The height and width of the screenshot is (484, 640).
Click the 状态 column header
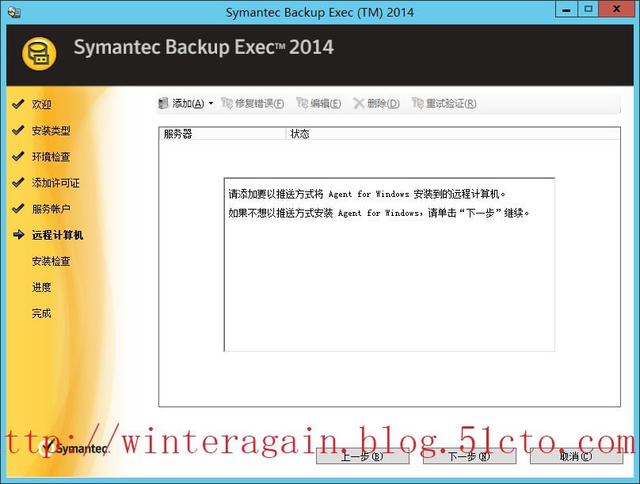(x=453, y=134)
